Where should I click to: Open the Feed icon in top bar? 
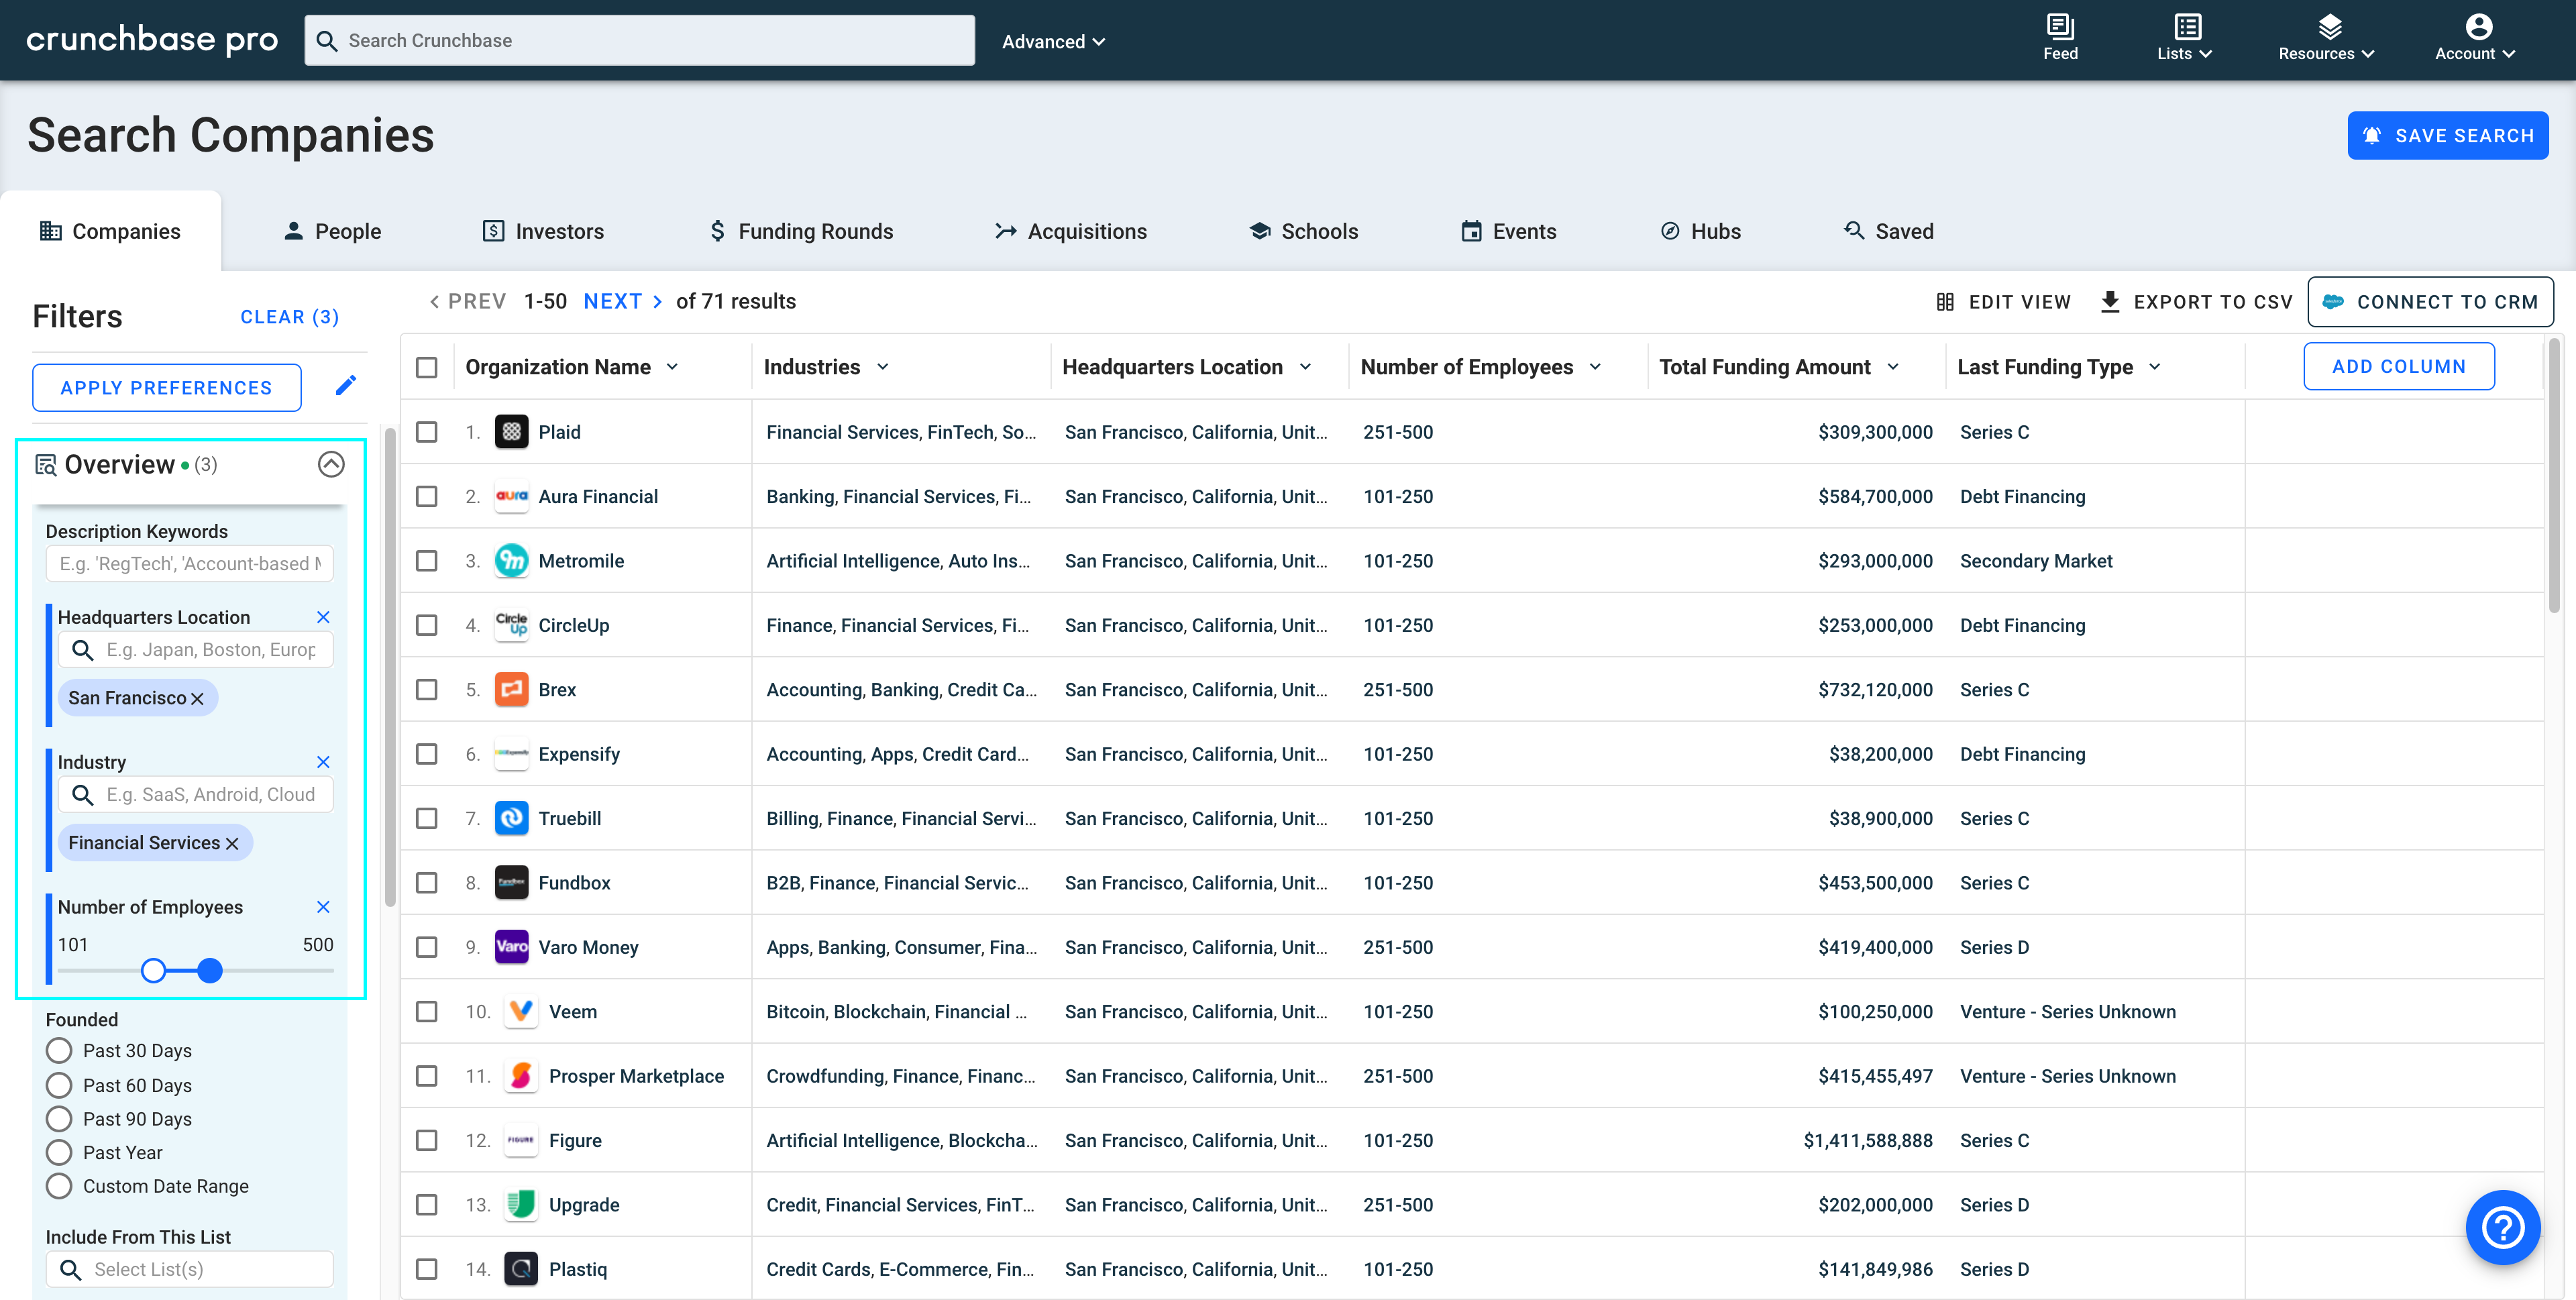click(x=2060, y=27)
